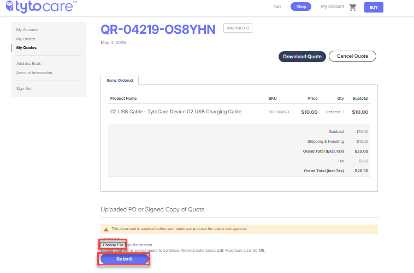The height and width of the screenshot is (273, 414).
Task: Click the Product Name column header
Action: pyautogui.click(x=123, y=98)
